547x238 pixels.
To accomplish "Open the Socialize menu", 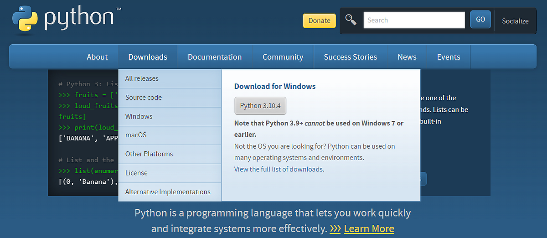I will (x=515, y=21).
